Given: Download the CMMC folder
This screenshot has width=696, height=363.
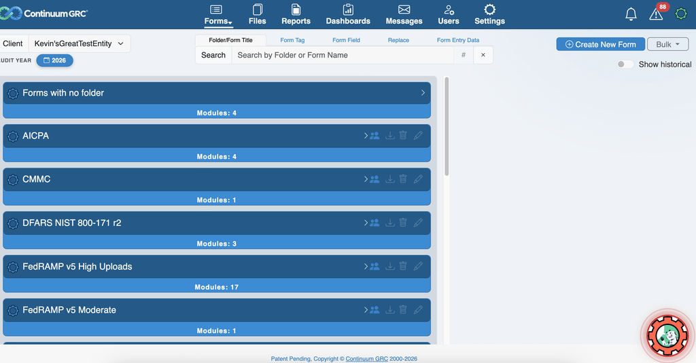Looking at the screenshot, I should [x=389, y=179].
